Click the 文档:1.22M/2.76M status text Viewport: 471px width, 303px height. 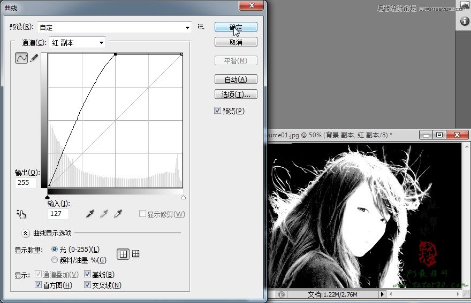[332, 294]
